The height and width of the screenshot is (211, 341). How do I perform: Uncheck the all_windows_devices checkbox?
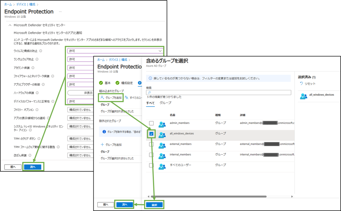(151, 134)
